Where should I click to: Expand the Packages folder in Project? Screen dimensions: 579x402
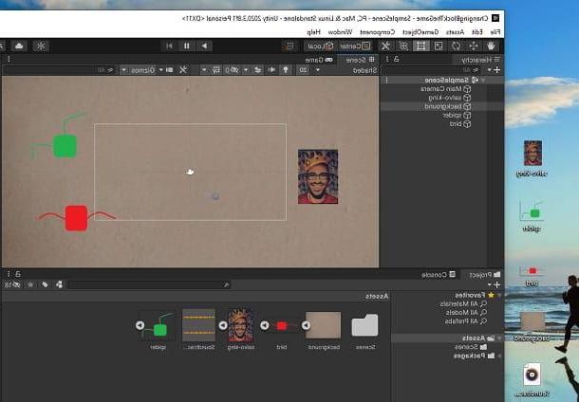499,356
